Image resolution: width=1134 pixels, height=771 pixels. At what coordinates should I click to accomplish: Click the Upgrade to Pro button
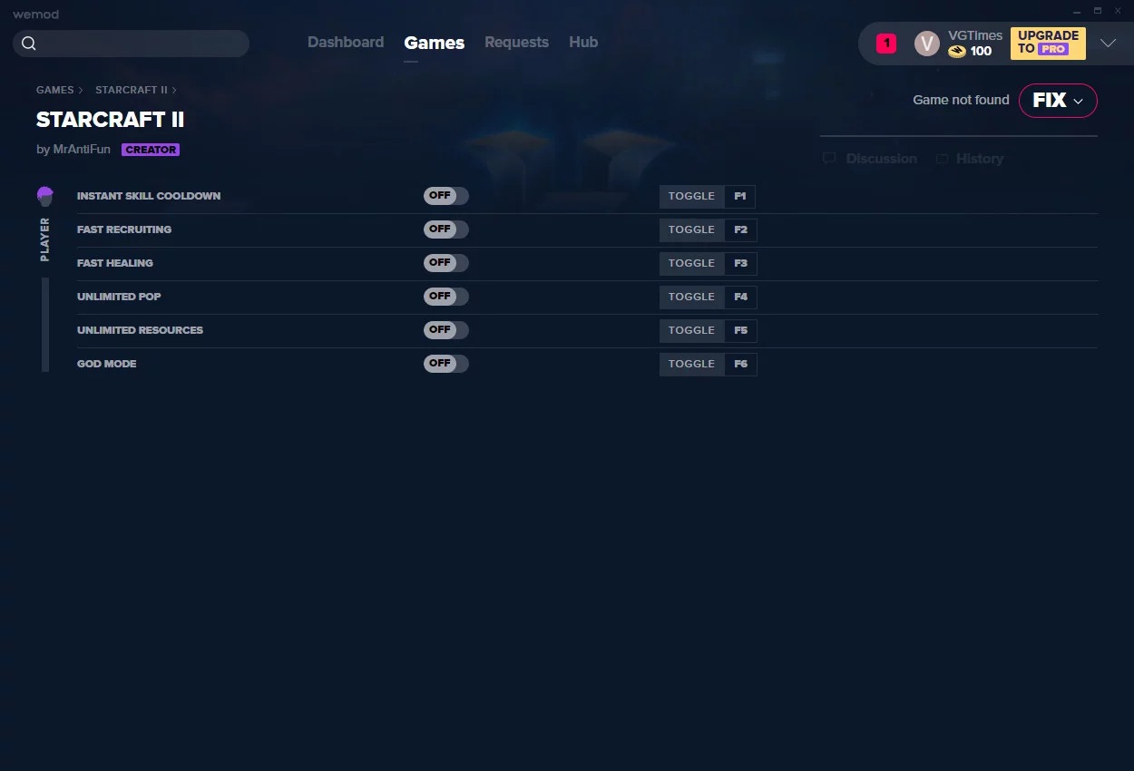tap(1048, 43)
